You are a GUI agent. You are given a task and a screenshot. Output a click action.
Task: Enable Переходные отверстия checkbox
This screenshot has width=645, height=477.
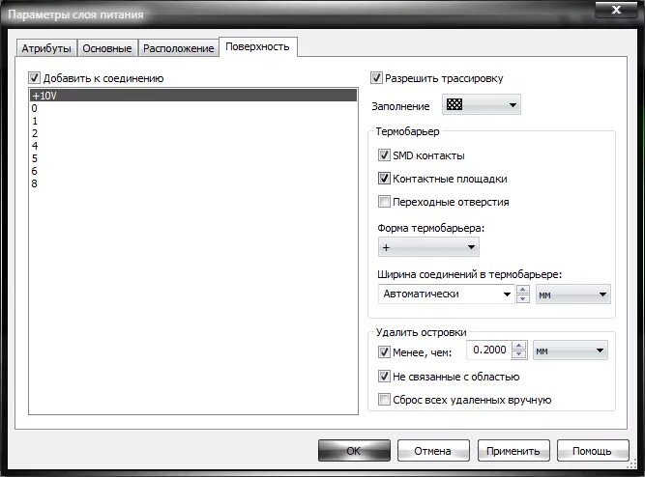tap(384, 201)
